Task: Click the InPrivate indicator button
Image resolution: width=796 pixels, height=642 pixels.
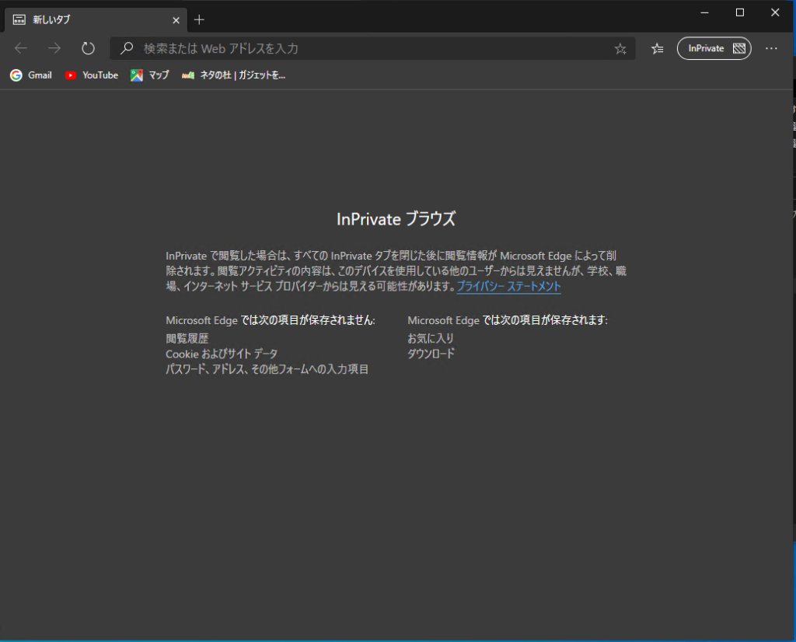Action: (x=714, y=48)
